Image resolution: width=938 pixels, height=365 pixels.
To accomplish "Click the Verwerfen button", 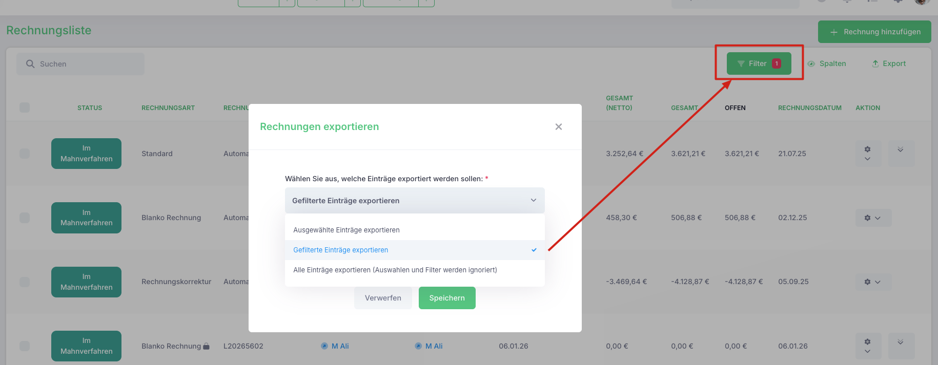I will (383, 298).
